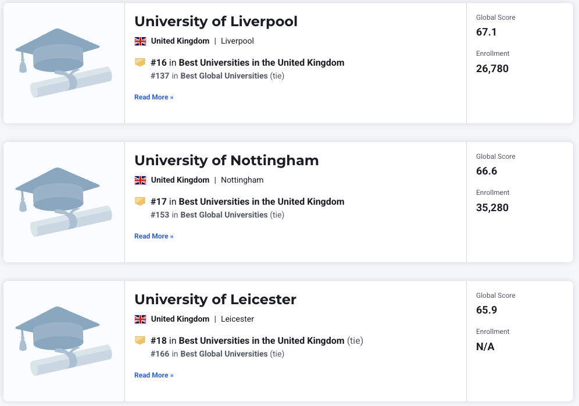Open the University of Nottingham title link
Image resolution: width=579 pixels, height=406 pixels.
pos(226,161)
